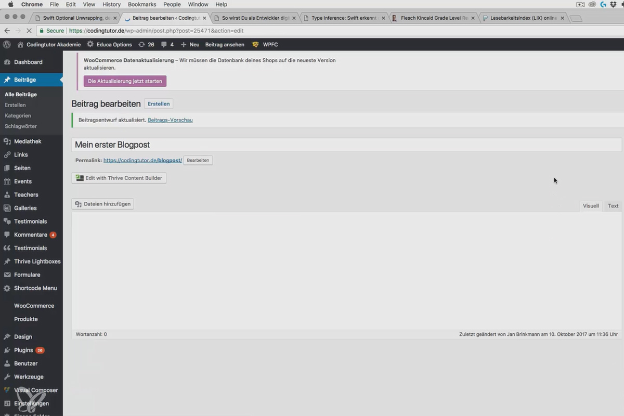Click Bearbeiten permalink button
The width and height of the screenshot is (624, 416).
[x=198, y=161]
